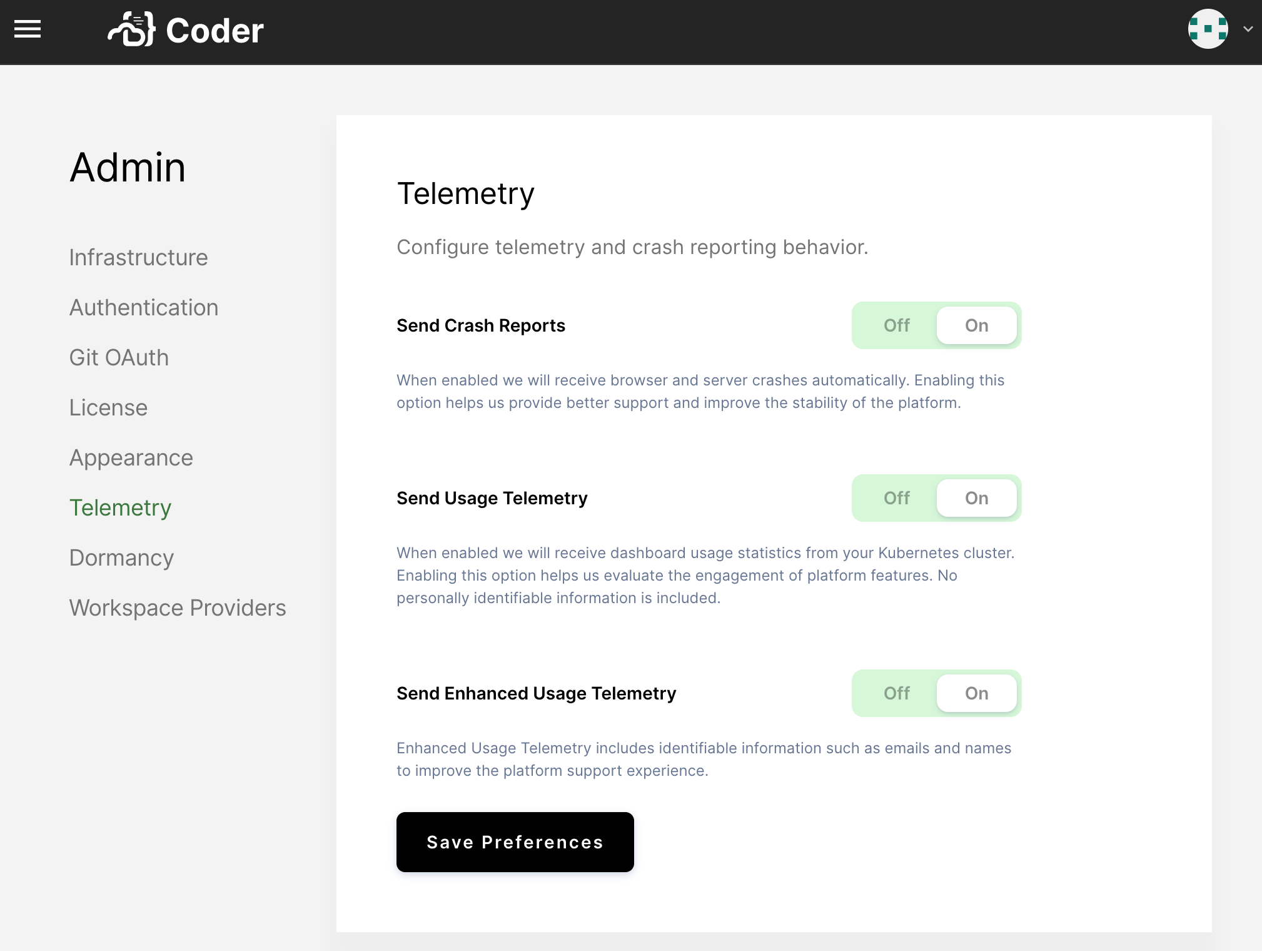This screenshot has height=951, width=1262.
Task: Select Telemetry in the sidebar
Action: (120, 508)
